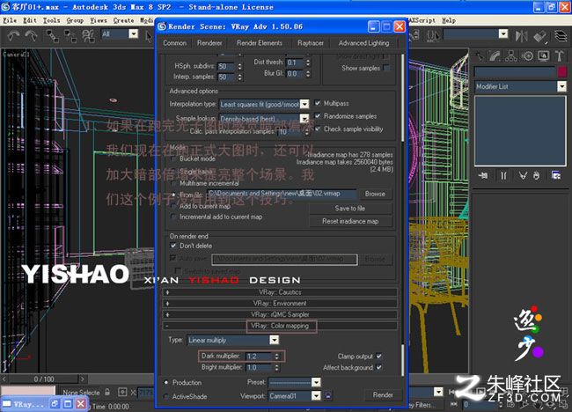Select the ActiveShade radio button

click(x=166, y=396)
